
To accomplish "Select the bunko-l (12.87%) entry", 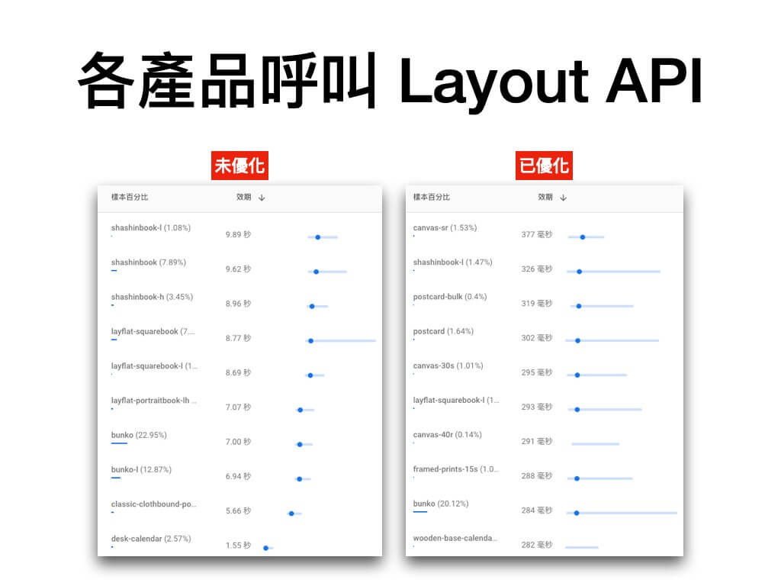I will click(x=141, y=470).
